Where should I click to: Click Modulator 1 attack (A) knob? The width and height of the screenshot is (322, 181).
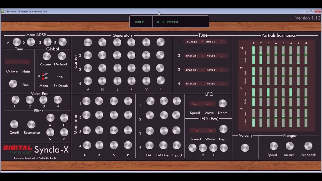[86, 101]
